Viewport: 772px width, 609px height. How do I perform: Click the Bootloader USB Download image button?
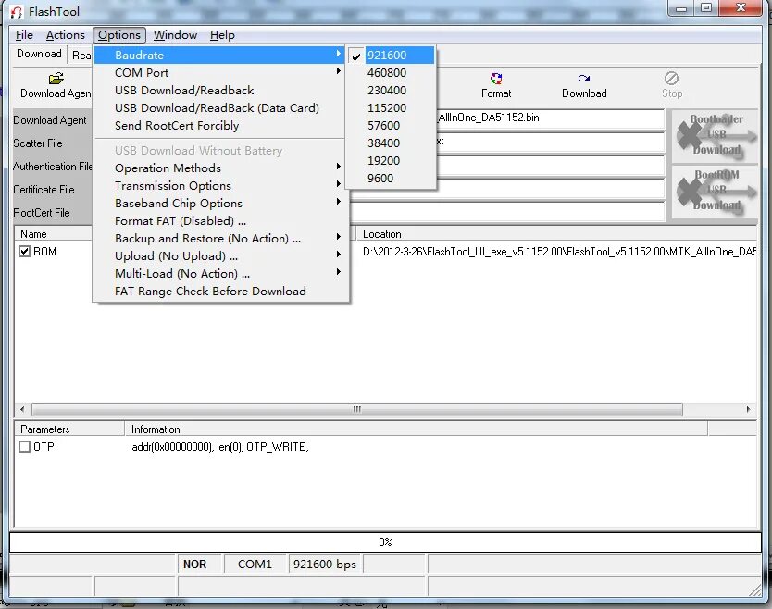(x=716, y=135)
